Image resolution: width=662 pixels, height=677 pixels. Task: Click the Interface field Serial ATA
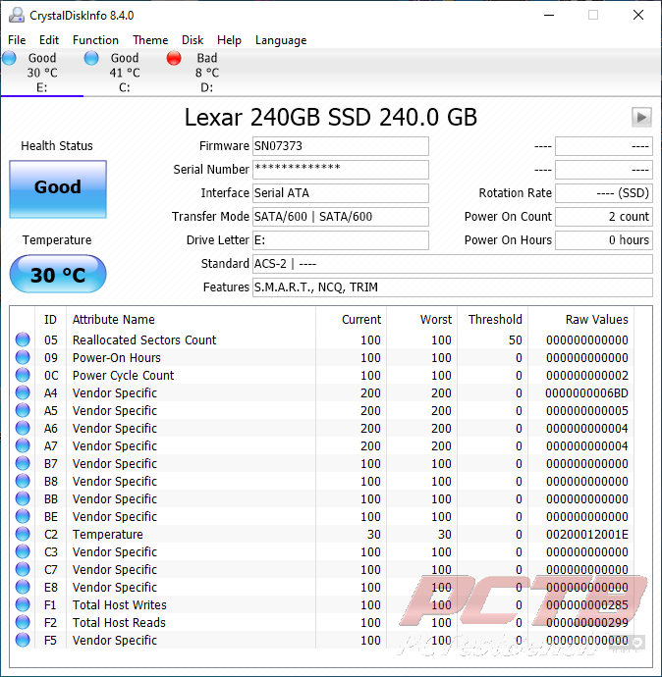[341, 193]
